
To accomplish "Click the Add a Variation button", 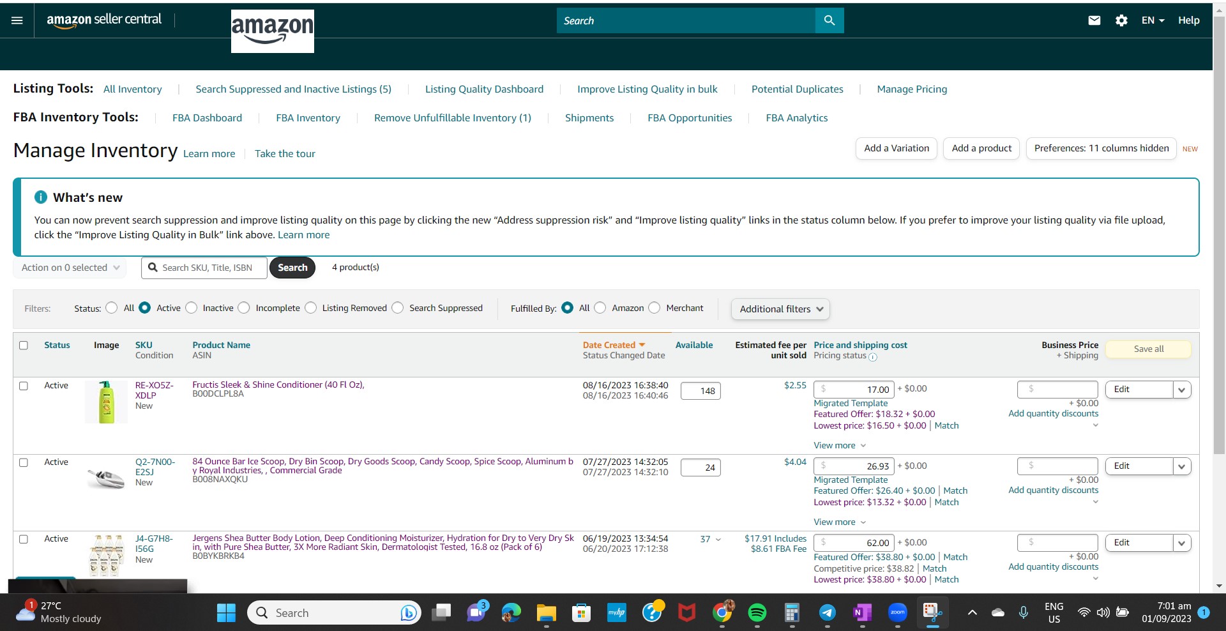I will click(897, 148).
